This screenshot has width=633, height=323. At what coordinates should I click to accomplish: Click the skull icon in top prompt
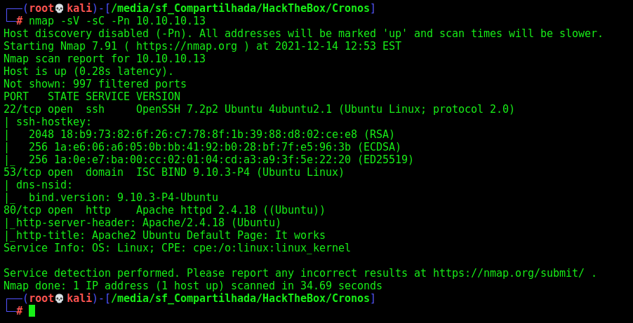60,8
